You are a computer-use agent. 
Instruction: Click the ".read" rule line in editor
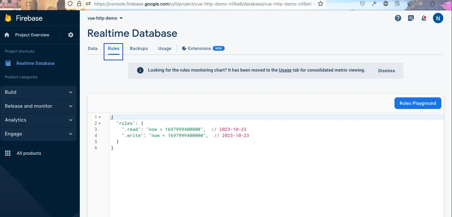click(184, 130)
